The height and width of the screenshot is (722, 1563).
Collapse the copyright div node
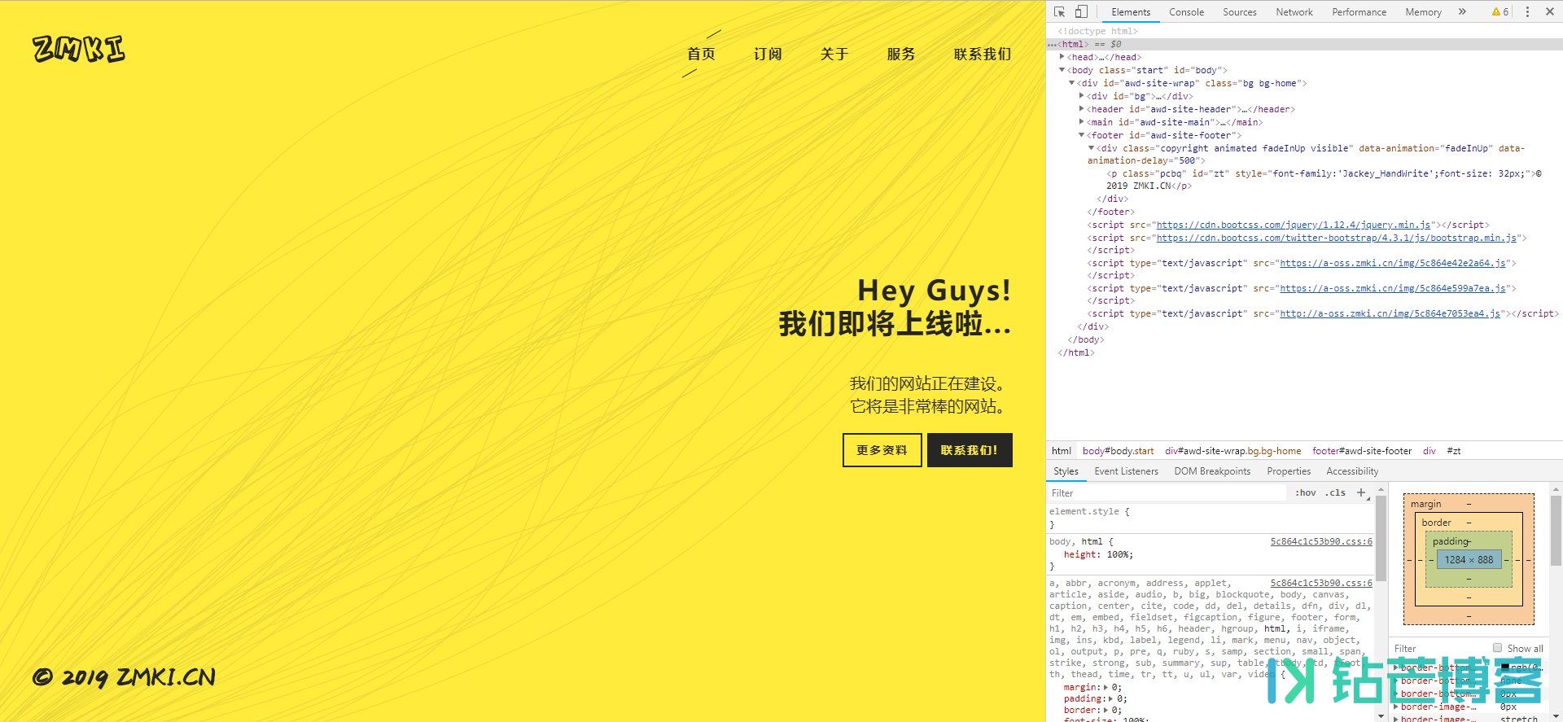point(1091,148)
